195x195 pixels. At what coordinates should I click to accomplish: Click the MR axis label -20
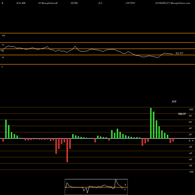190,147
